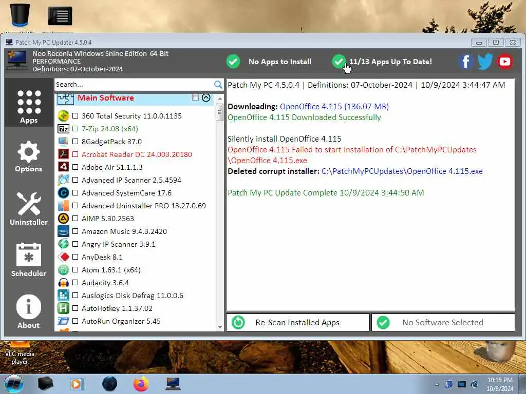Screen dimensions: 526x394
Task: Click the 7-Zip app icon
Action: [63, 129]
